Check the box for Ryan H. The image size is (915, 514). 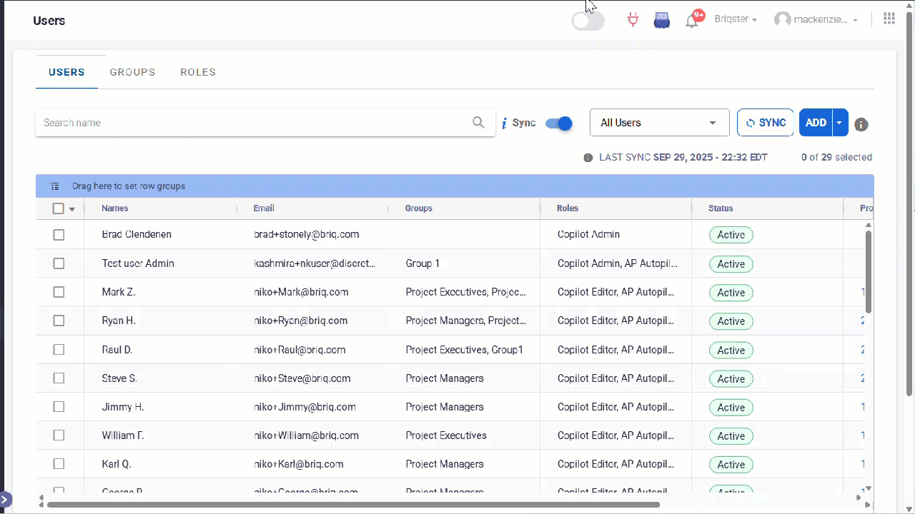(59, 321)
